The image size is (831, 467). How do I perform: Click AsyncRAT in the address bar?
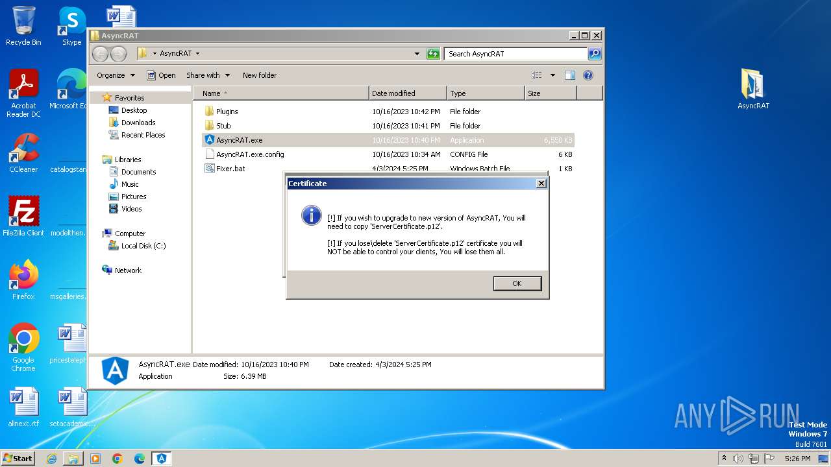(176, 54)
